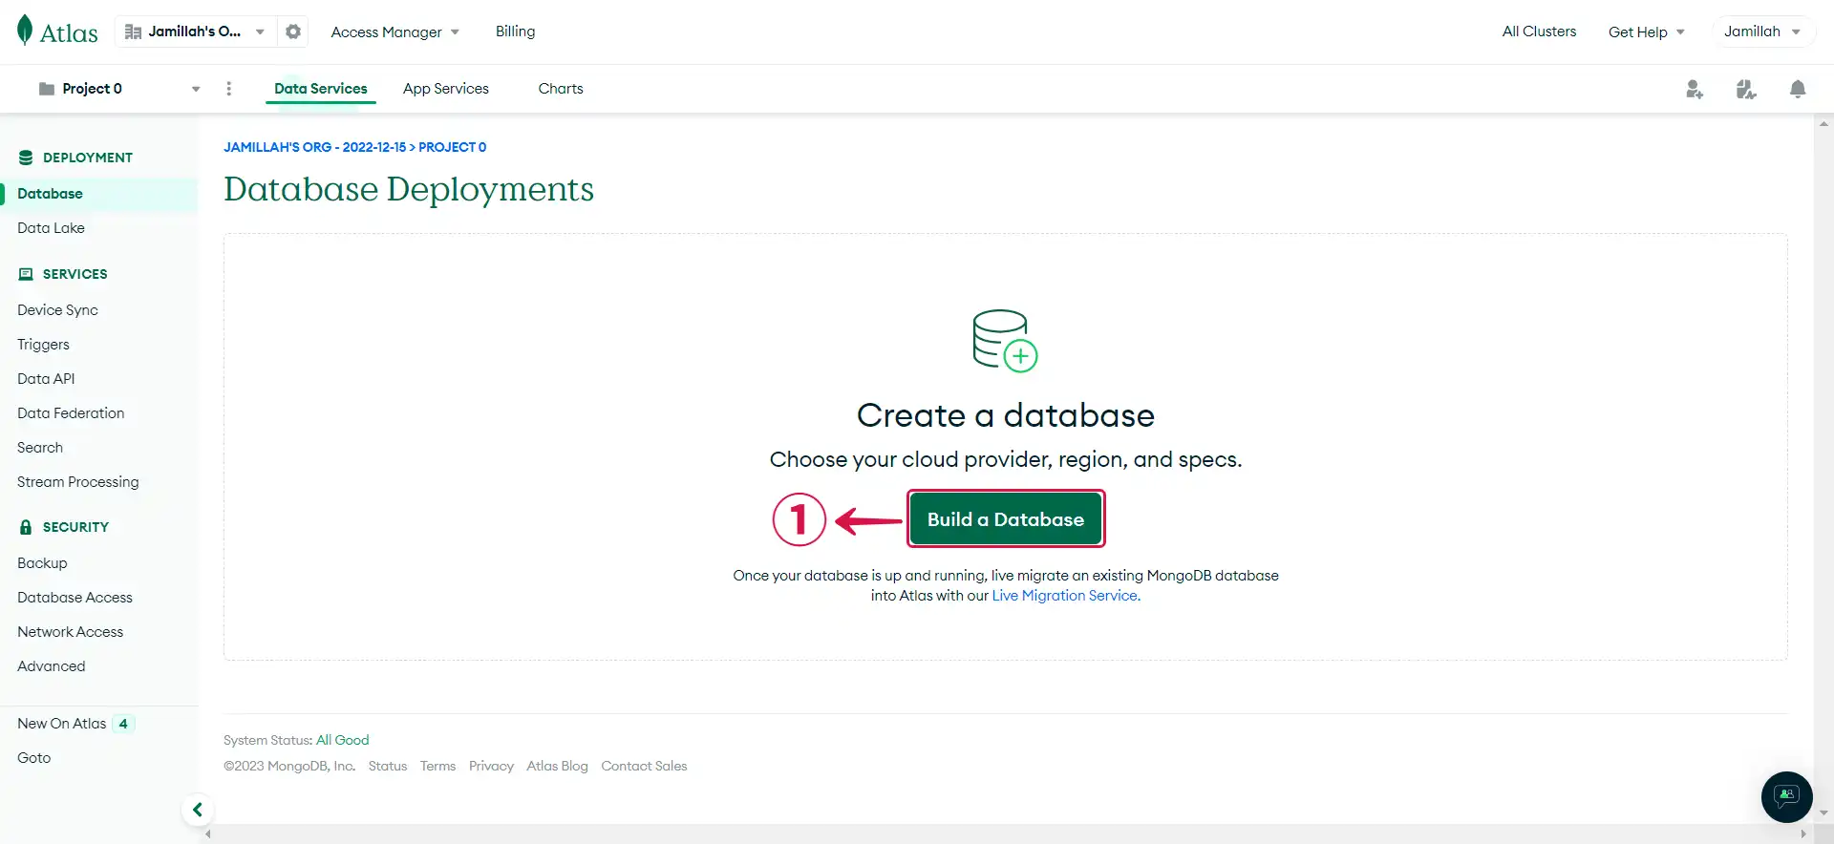Open Advanced in the sidebar
This screenshot has width=1834, height=844.
pyautogui.click(x=51, y=666)
